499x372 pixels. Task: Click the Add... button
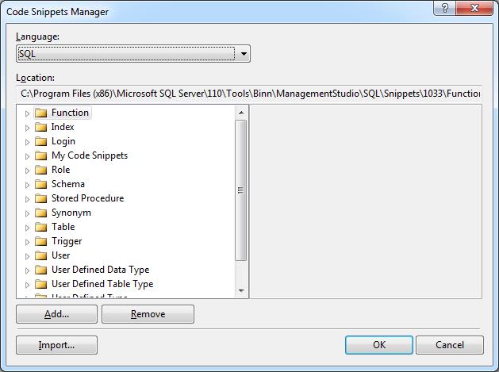click(56, 314)
